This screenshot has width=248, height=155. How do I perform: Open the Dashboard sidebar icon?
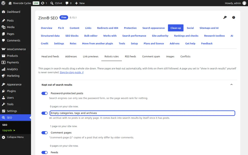point(3,12)
